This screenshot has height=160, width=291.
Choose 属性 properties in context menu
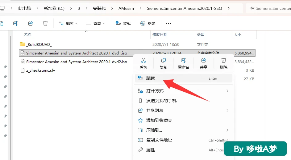(184, 150)
